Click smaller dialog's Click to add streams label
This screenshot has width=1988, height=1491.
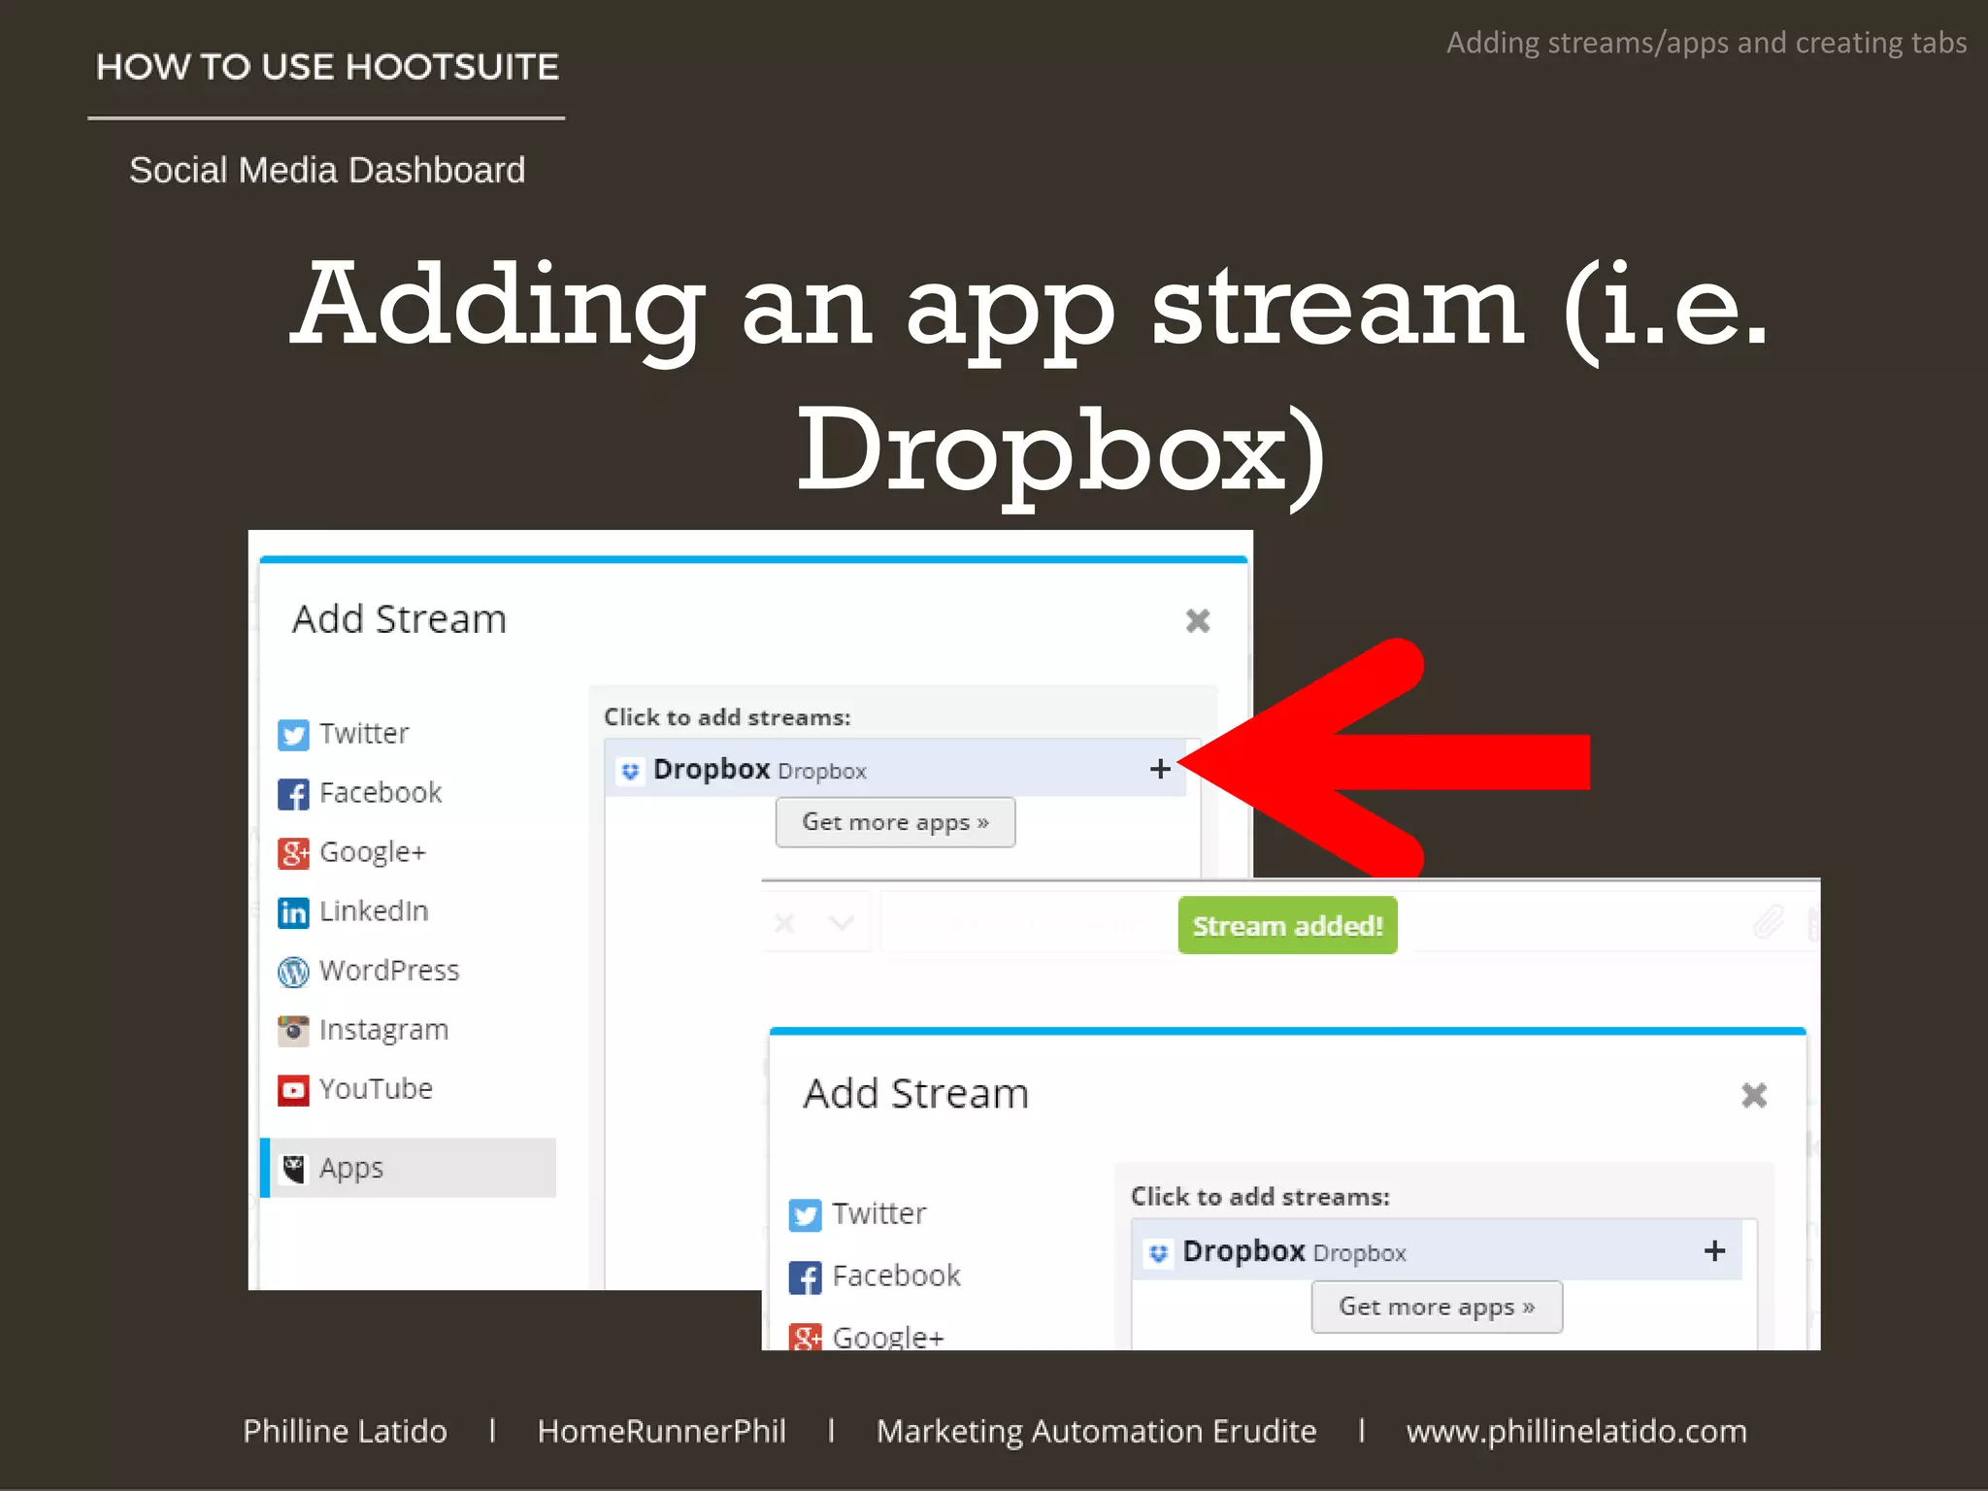pos(1260,1197)
